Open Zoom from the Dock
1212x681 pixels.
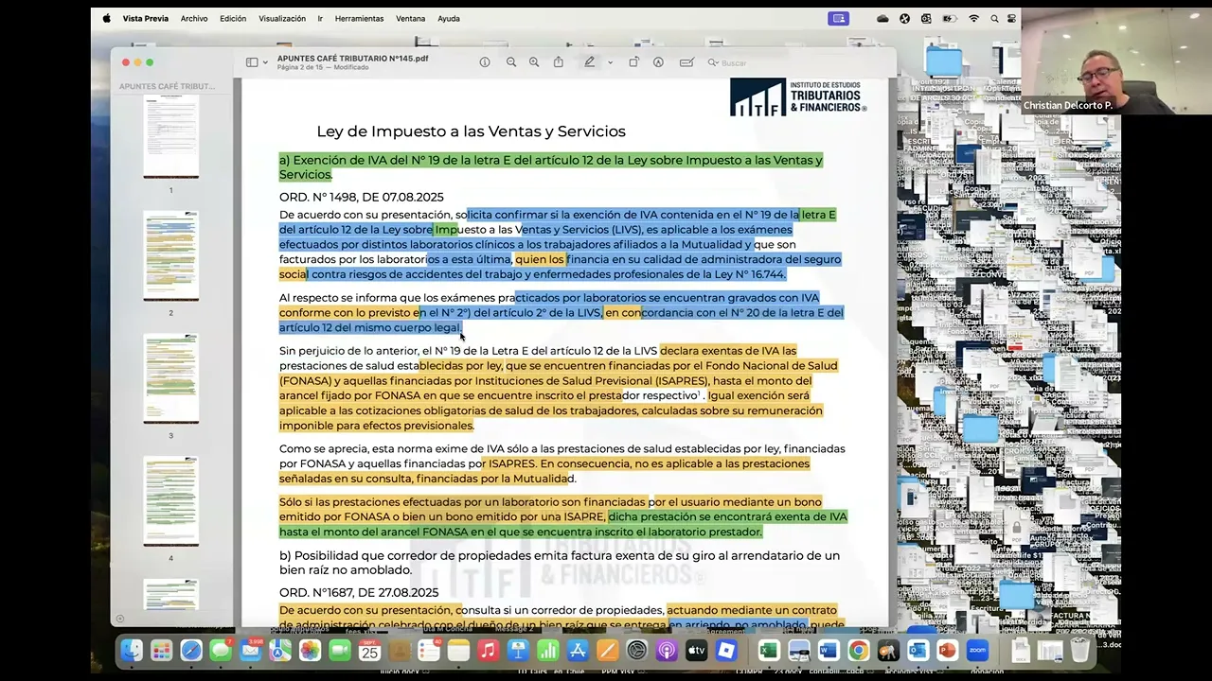pos(977,651)
